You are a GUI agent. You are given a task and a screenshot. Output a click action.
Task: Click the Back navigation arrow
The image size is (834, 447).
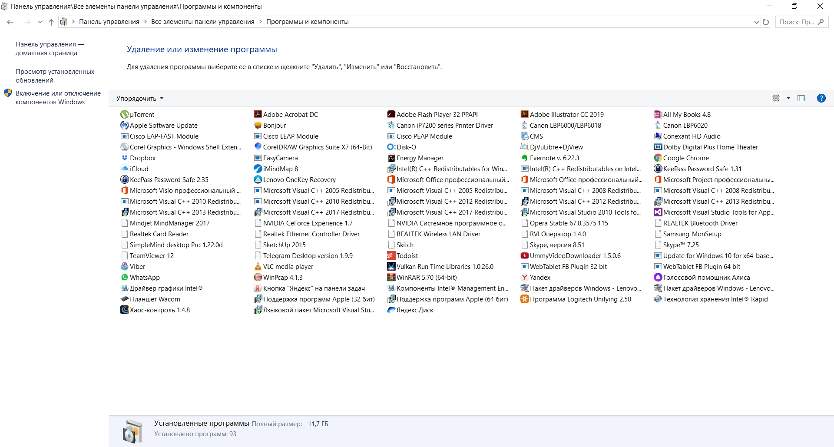coord(10,22)
